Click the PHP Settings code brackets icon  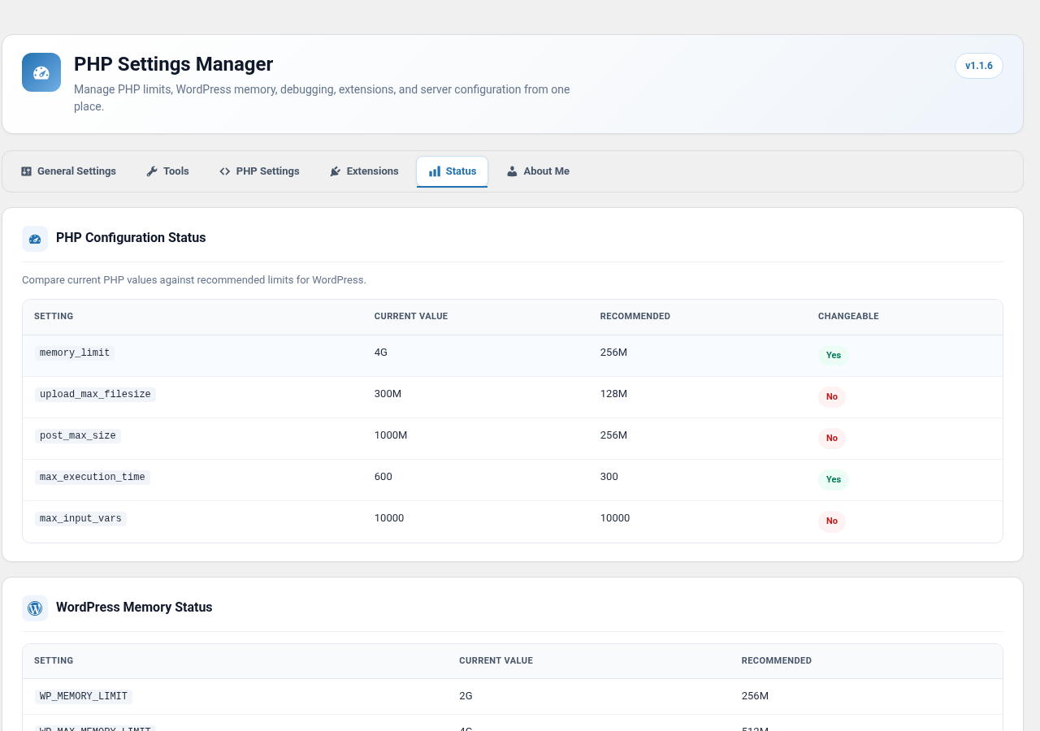[225, 171]
